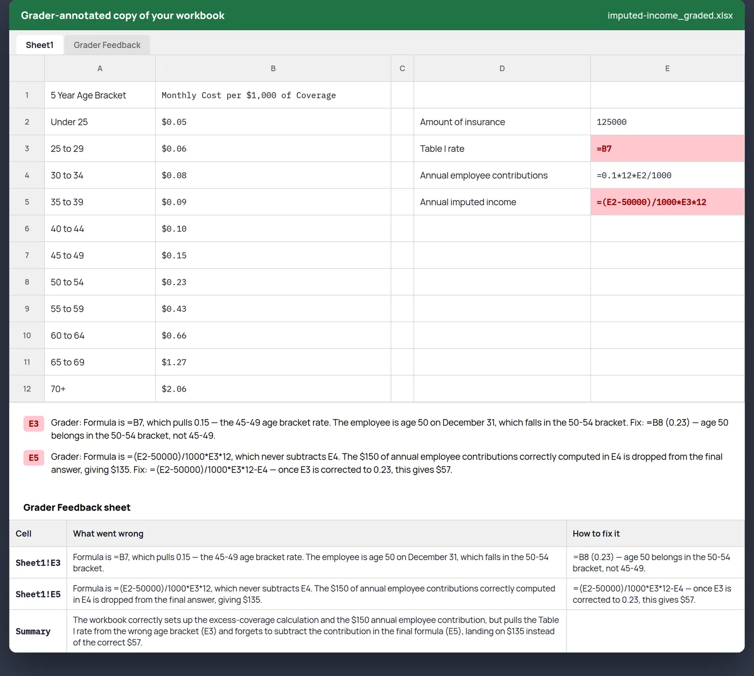Select 'Annual imputed income' cell

502,202
